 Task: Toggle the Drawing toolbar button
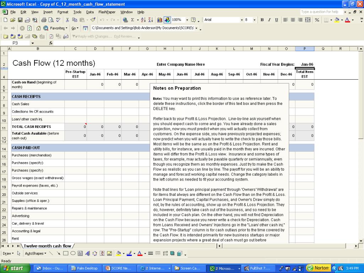coord(167,20)
